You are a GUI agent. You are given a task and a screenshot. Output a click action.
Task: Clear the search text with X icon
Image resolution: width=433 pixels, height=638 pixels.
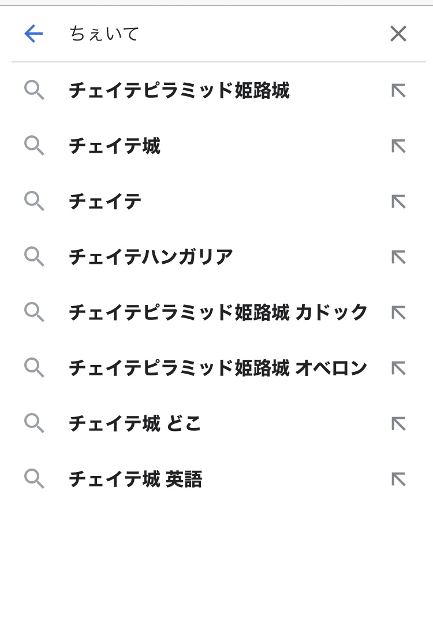pos(398,34)
